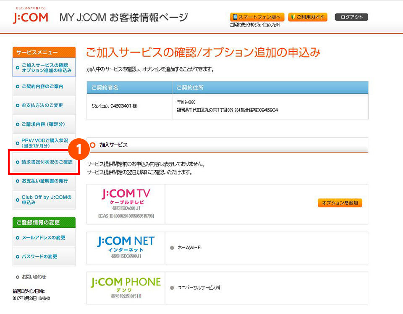Click the ご登録情報の変更 sidebar header
The height and width of the screenshot is (314, 403).
pyautogui.click(x=44, y=222)
